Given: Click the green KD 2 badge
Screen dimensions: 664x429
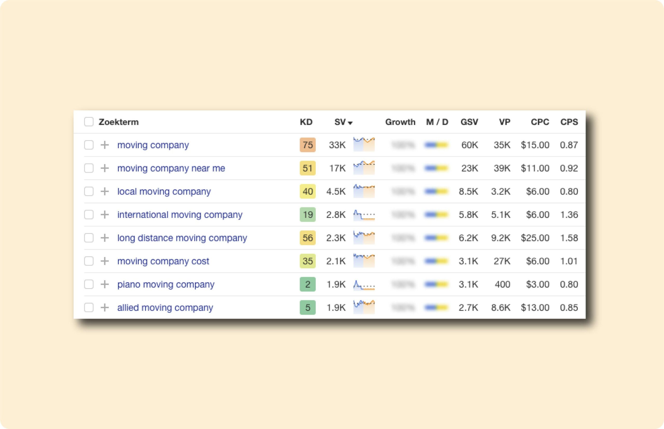Looking at the screenshot, I should (307, 284).
